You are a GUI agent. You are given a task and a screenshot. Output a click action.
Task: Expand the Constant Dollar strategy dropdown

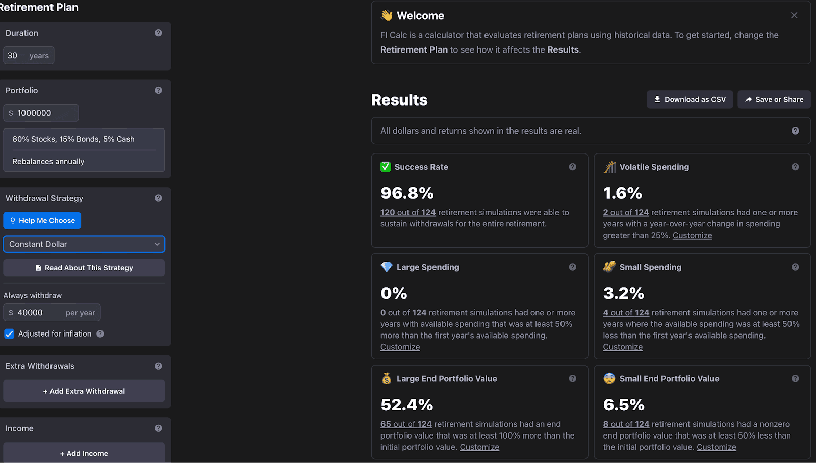[84, 244]
